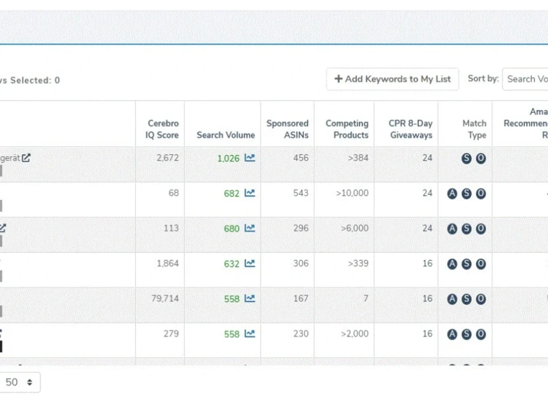
Task: Click the S match badge in the 1,864 IQ score row
Action: pyautogui.click(x=466, y=264)
